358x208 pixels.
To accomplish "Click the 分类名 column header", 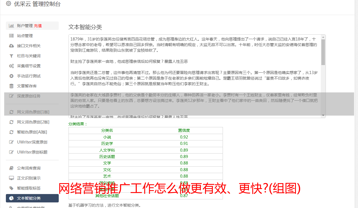I will (x=107, y=130).
